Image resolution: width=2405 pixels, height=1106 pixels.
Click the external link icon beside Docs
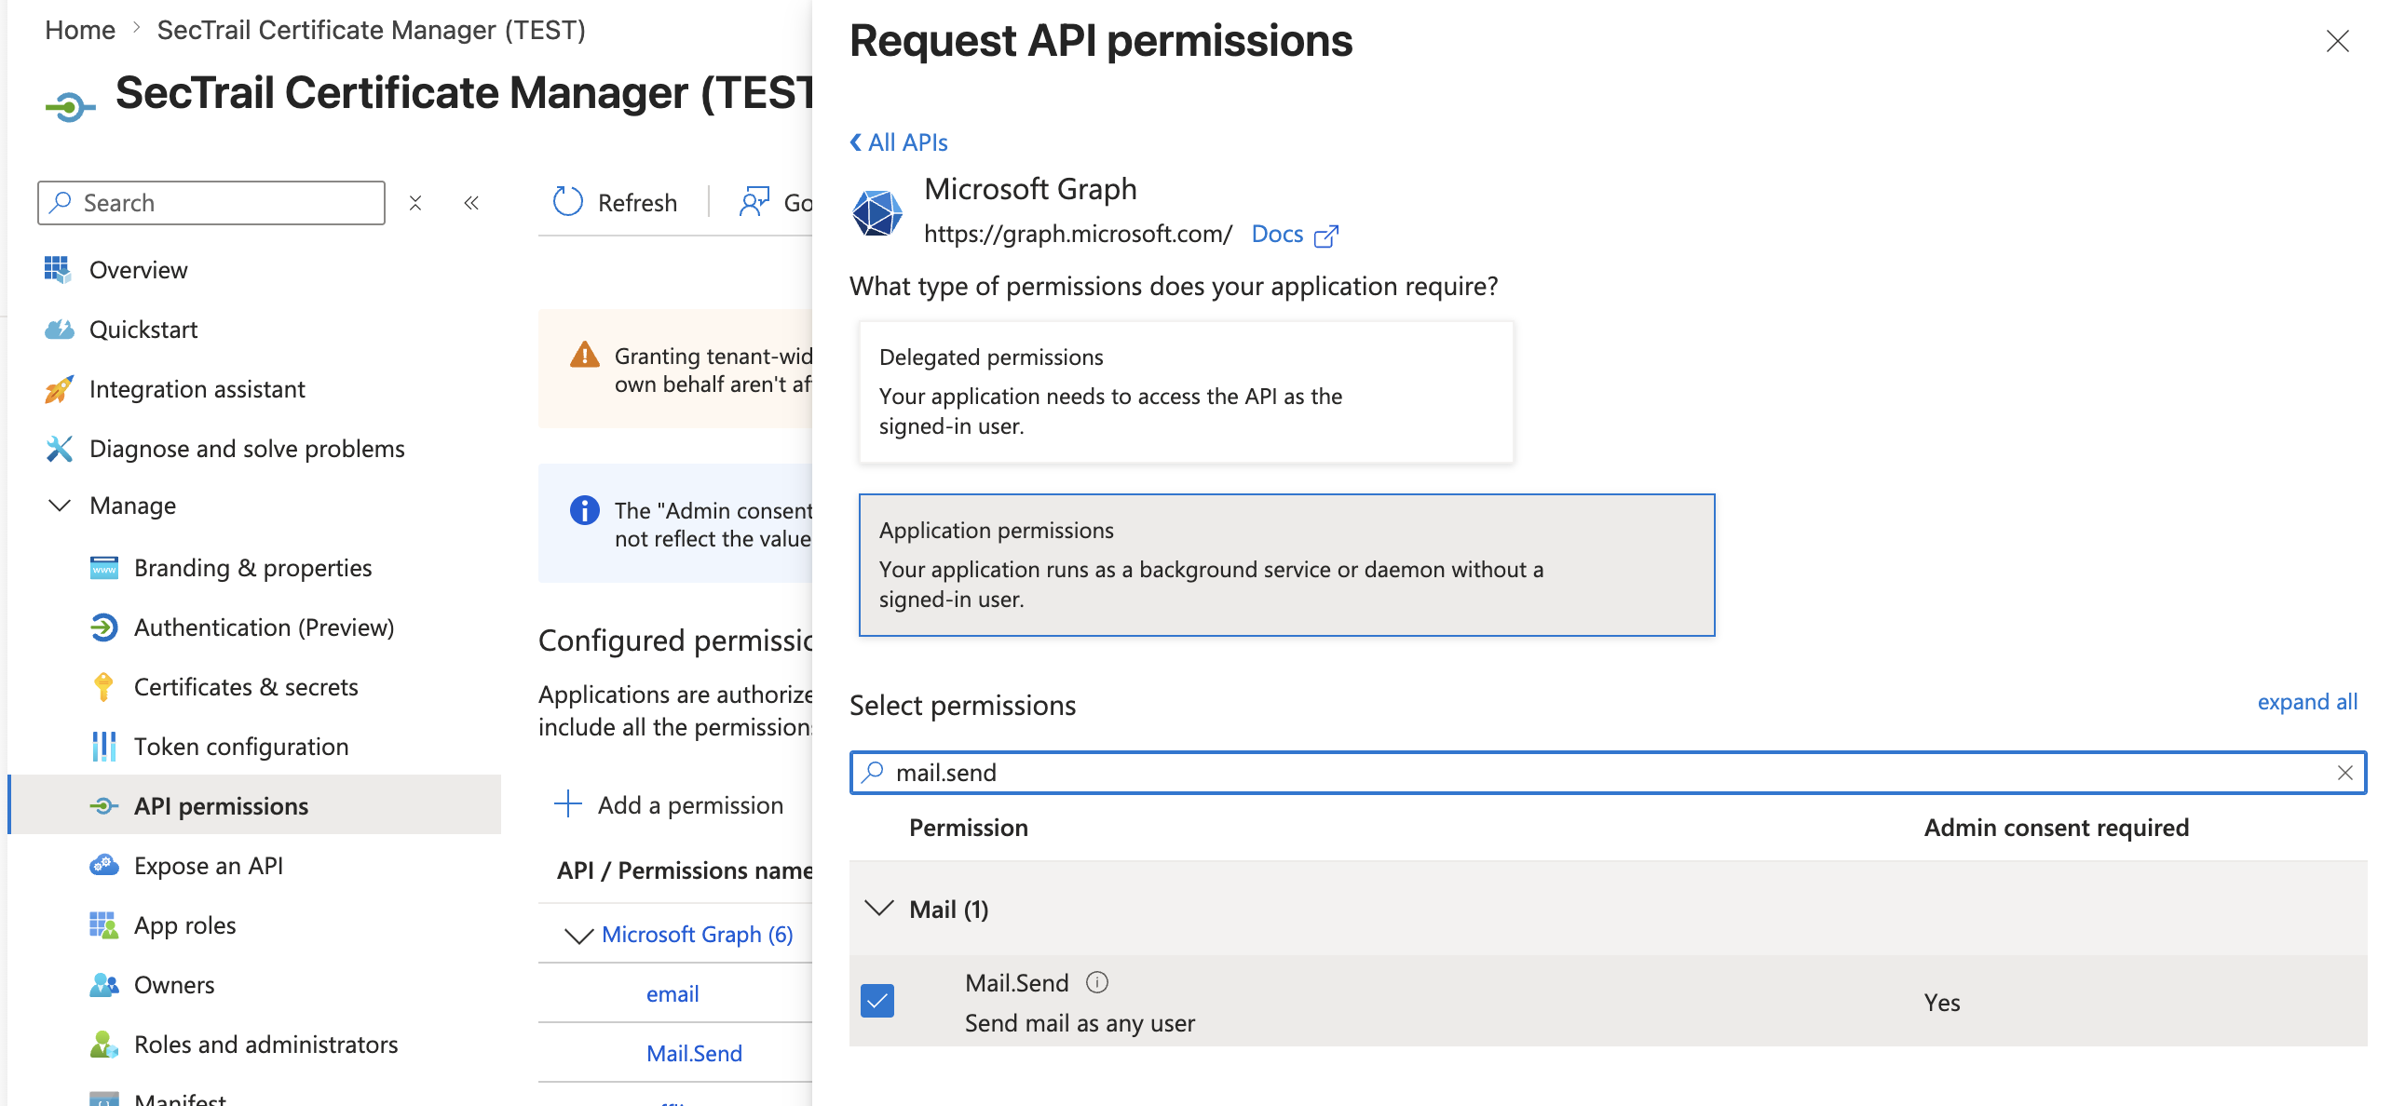pyautogui.click(x=1325, y=236)
